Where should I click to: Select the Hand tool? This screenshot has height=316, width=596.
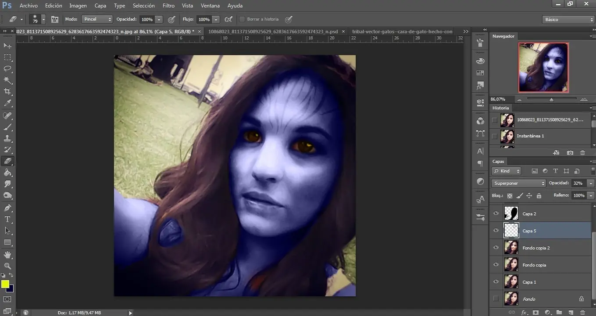[7, 255]
